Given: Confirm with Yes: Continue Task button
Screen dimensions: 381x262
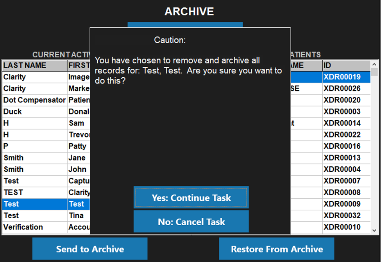Looking at the screenshot, I should [x=191, y=198].
